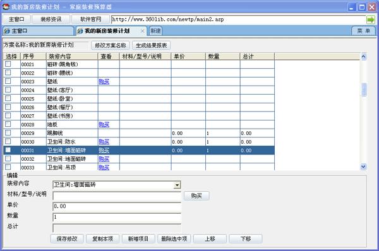Click the 装修资讯 toolbar button
This screenshot has width=379, height=251.
(51, 20)
